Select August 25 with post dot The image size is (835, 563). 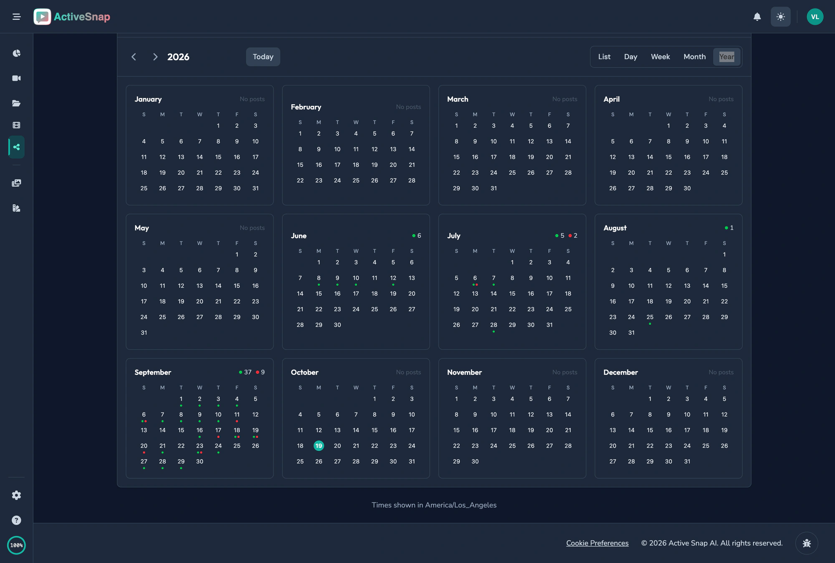[650, 318]
